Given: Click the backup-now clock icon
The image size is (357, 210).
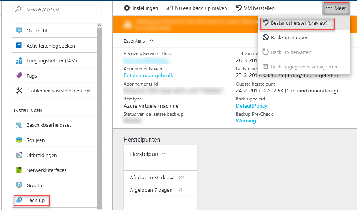Looking at the screenshot, I should coord(170,8).
